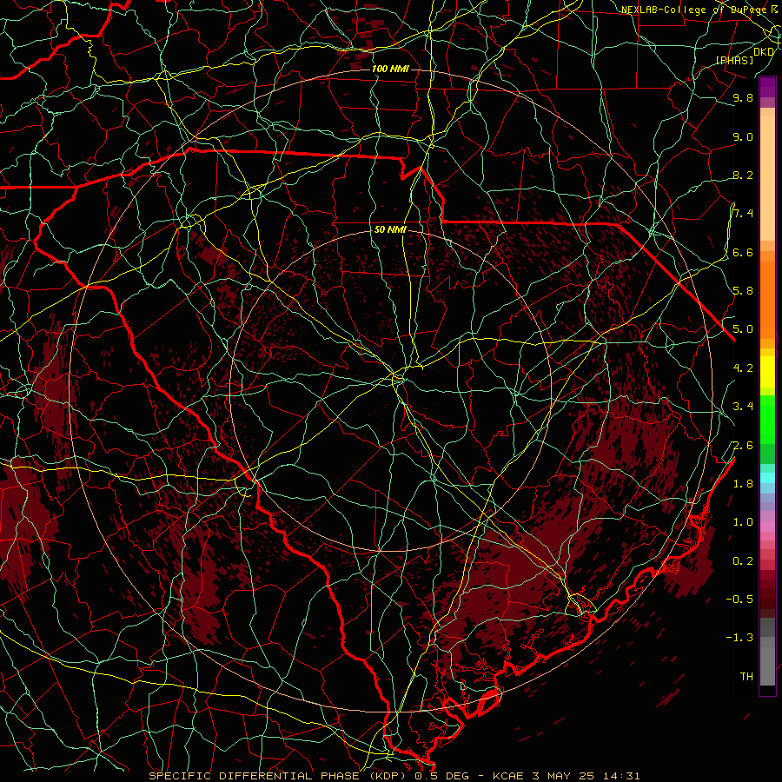The image size is (782, 782).
Task: Click the 5.8 value on color scale
Action: pyautogui.click(x=743, y=290)
